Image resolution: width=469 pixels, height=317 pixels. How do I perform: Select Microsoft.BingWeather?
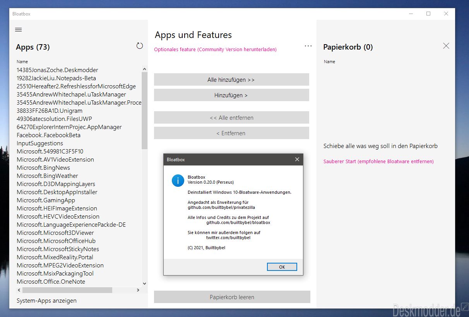pyautogui.click(x=47, y=176)
